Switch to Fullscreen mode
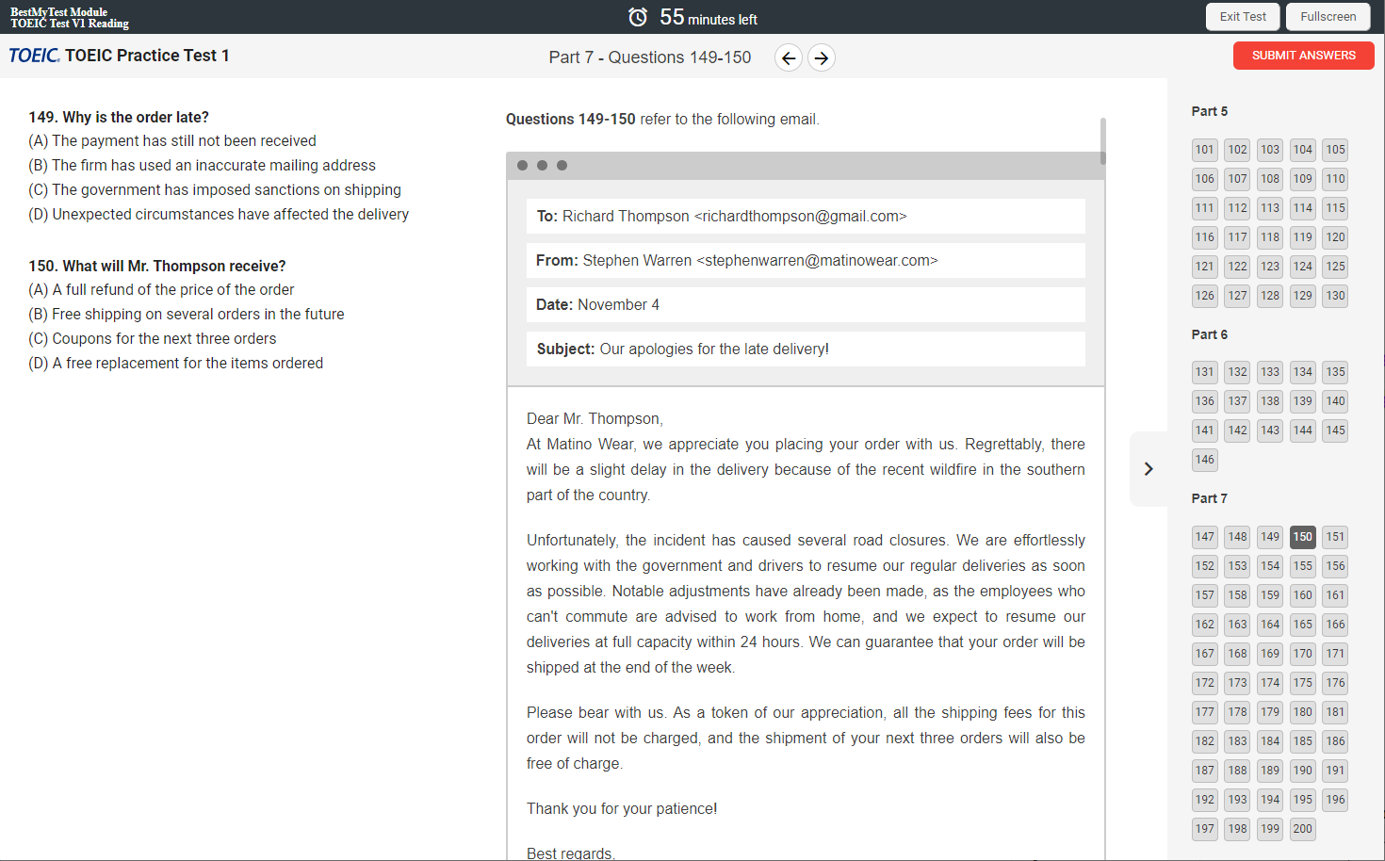 tap(1328, 17)
